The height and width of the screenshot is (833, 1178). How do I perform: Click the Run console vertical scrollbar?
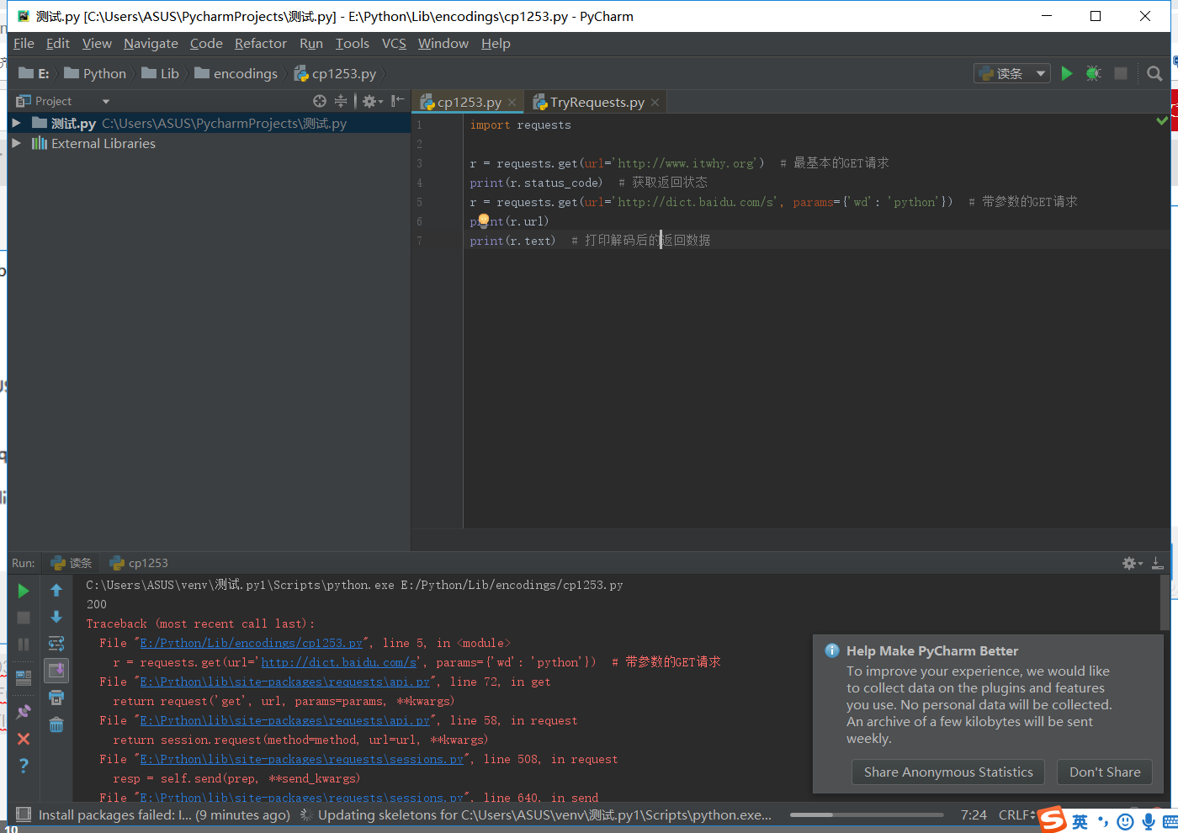pos(1165,602)
